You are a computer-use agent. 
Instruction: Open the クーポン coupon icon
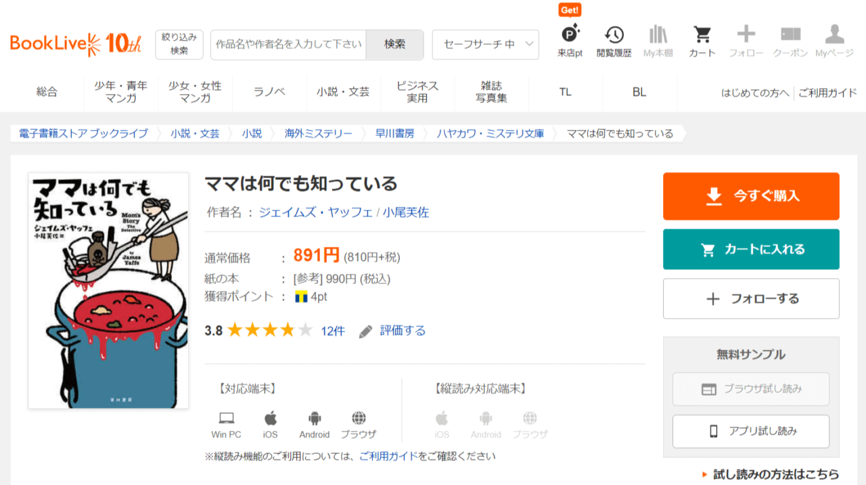(x=790, y=35)
